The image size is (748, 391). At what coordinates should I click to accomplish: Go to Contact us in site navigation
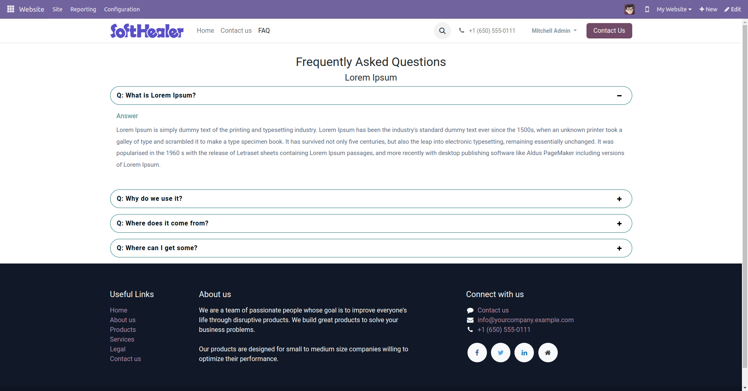pyautogui.click(x=236, y=31)
